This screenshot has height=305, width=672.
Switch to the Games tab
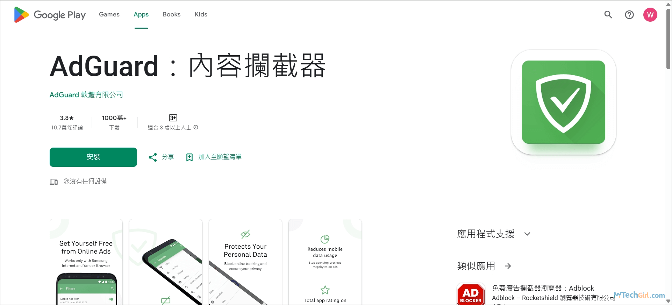pyautogui.click(x=109, y=14)
